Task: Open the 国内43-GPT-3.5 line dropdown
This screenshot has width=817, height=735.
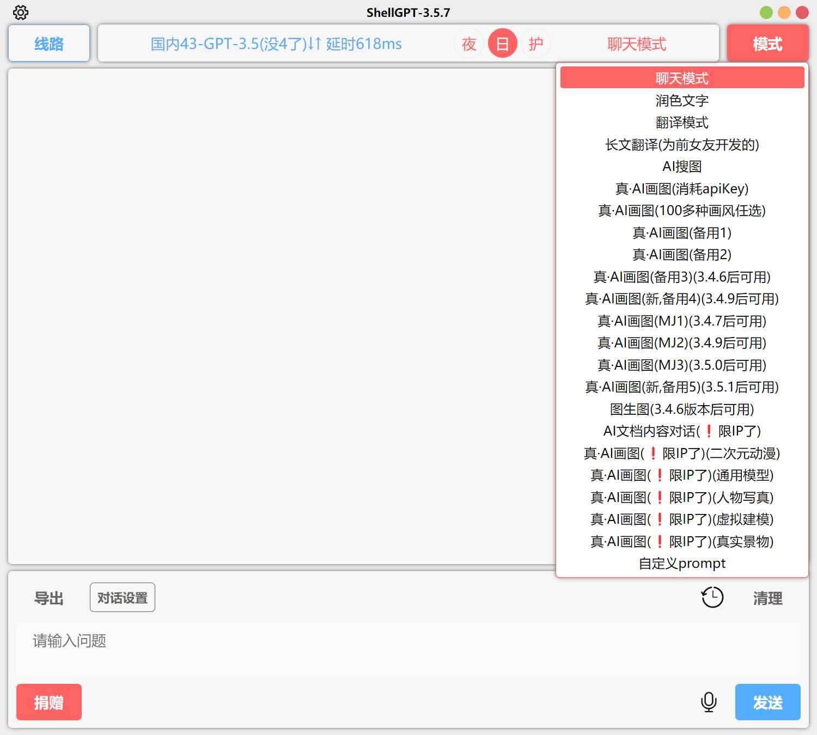Action: tap(276, 44)
